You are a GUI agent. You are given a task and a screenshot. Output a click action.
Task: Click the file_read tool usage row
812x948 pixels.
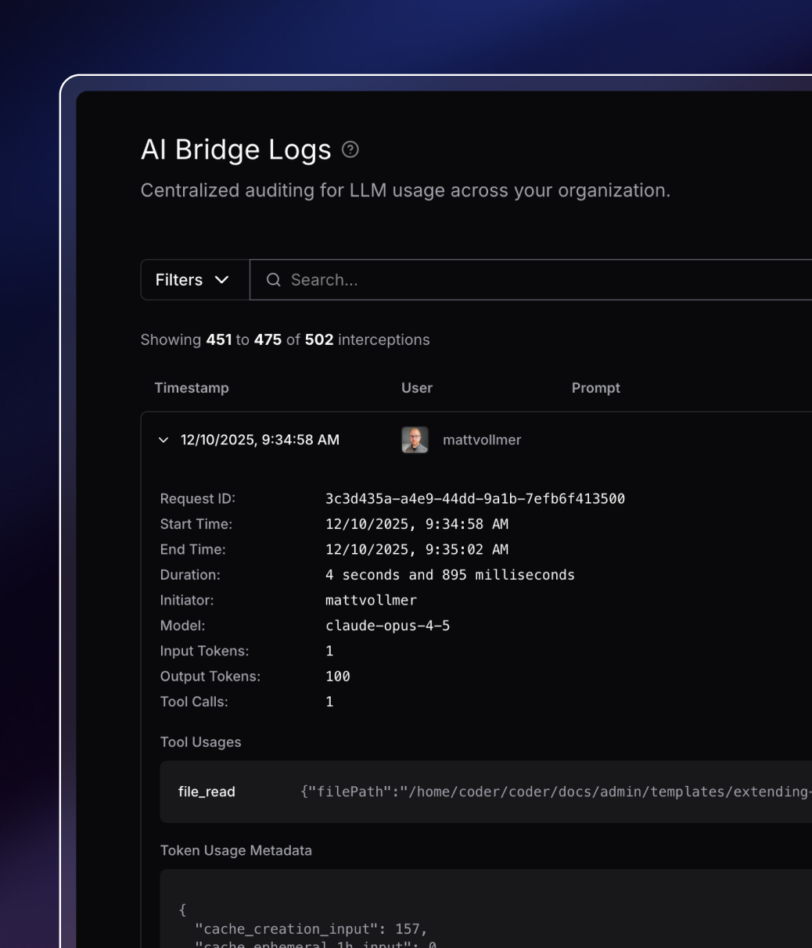pyautogui.click(x=469, y=792)
